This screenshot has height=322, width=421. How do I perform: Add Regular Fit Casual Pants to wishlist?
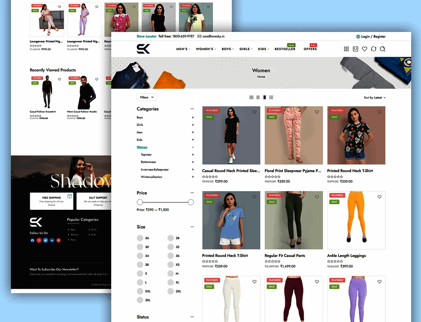tap(317, 197)
